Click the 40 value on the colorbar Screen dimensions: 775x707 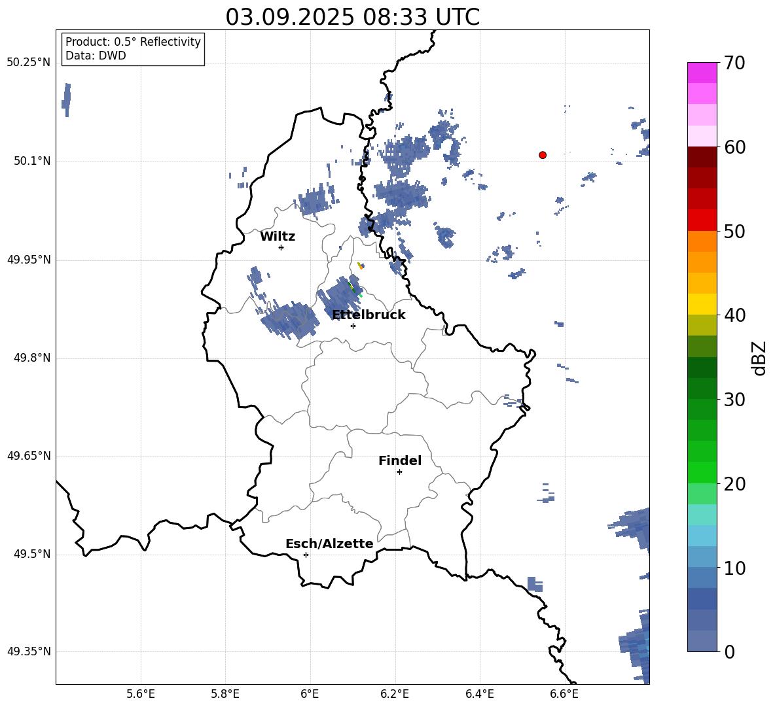tap(734, 315)
